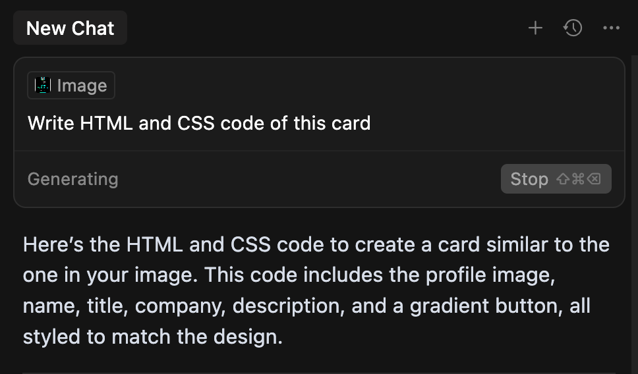Select the New Chat tab
Screen dimensions: 638x374
click(x=70, y=28)
